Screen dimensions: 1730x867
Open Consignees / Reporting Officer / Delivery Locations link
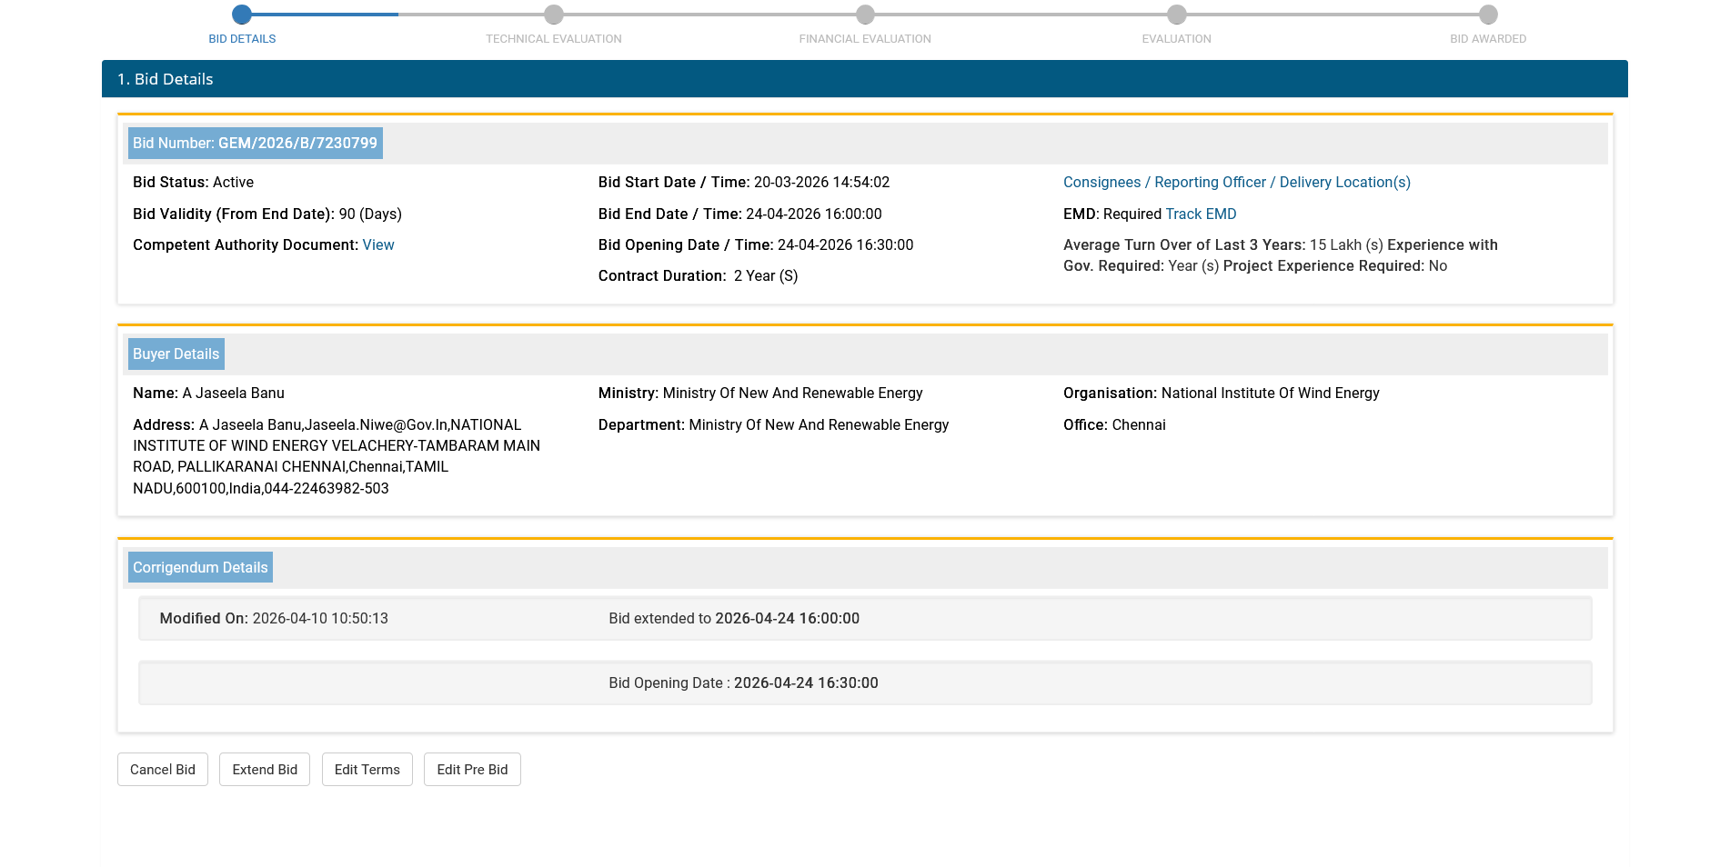[x=1236, y=183]
